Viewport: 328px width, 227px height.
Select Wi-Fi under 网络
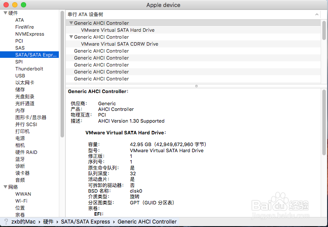point(21,201)
